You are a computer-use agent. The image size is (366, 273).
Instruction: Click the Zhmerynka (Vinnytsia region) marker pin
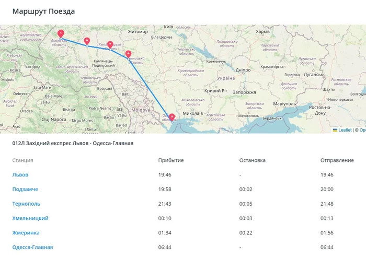(128, 53)
